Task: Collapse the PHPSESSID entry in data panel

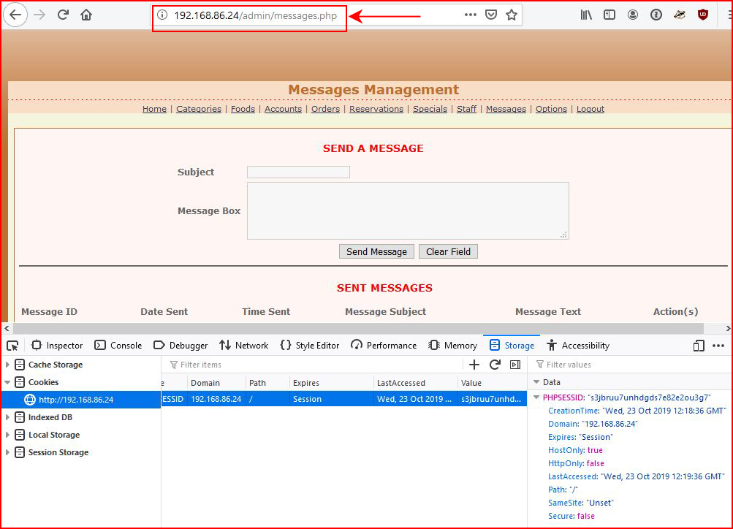Action: click(x=536, y=397)
